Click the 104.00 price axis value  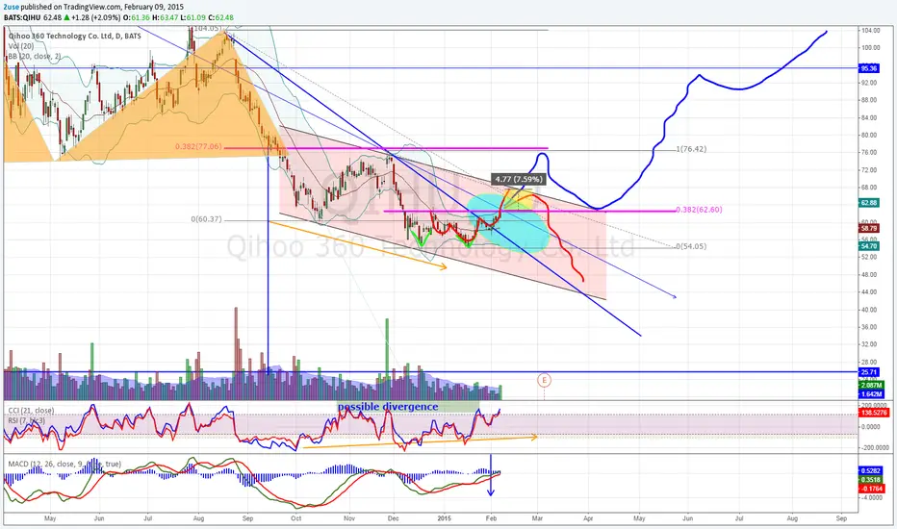click(871, 31)
